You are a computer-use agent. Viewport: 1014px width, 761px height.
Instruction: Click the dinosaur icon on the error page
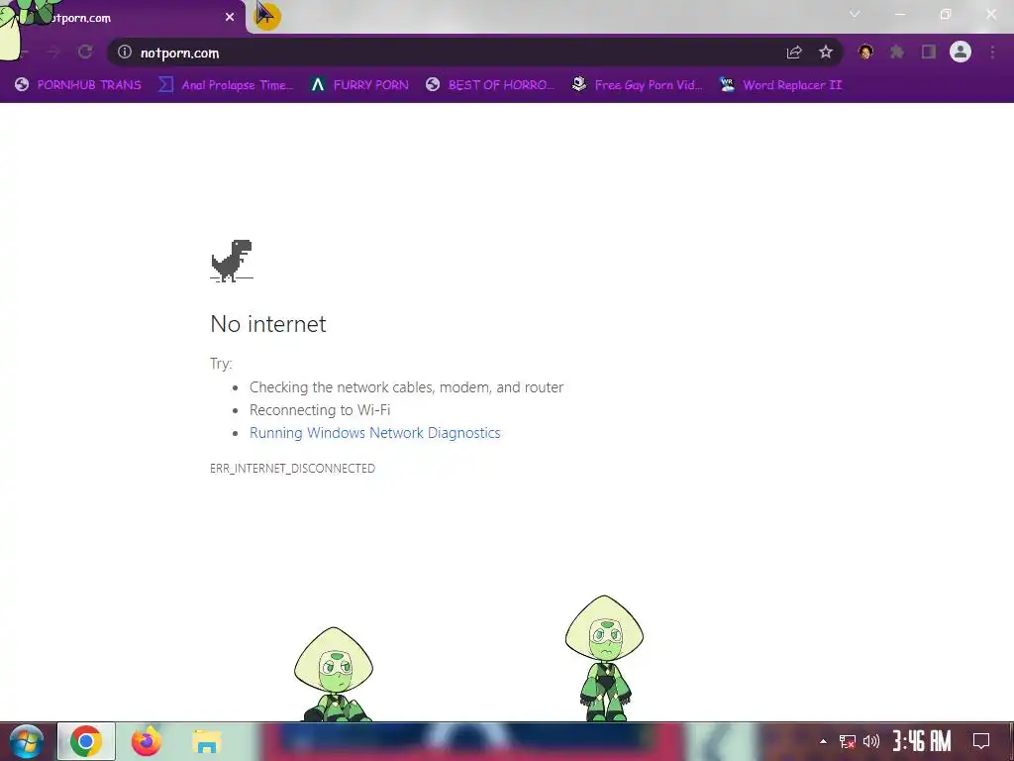[232, 261]
